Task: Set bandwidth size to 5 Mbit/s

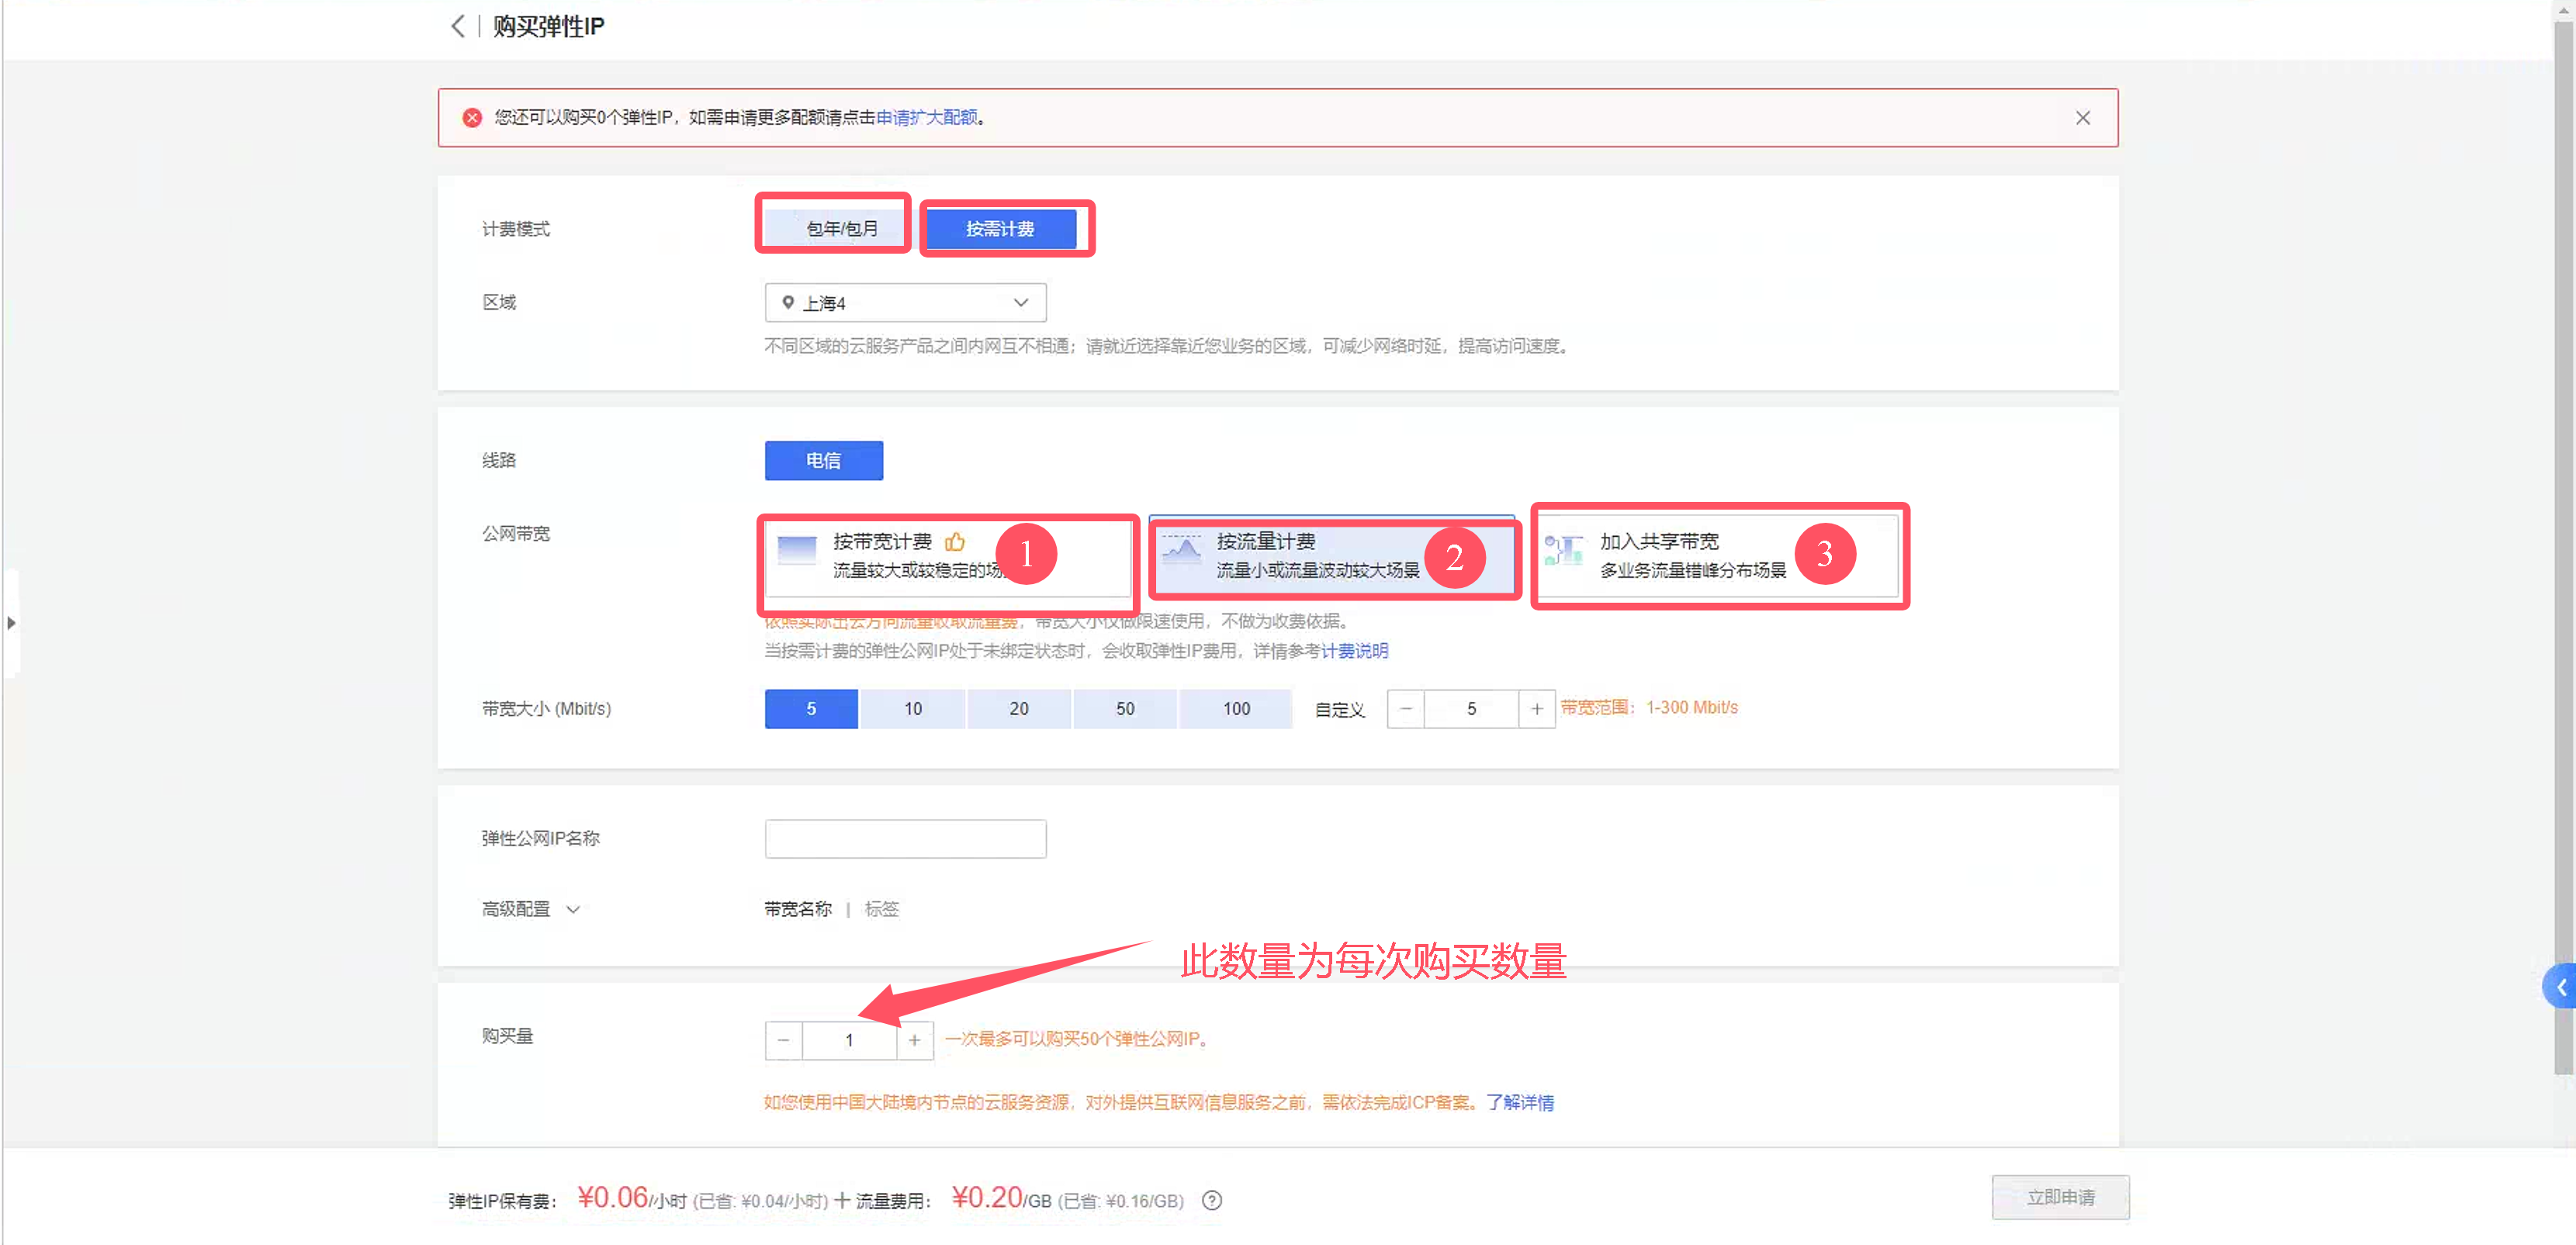Action: 811,709
